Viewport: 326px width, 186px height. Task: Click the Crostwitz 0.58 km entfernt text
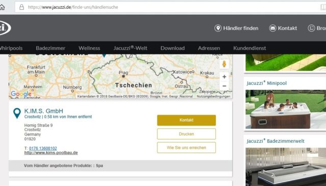click(58, 117)
